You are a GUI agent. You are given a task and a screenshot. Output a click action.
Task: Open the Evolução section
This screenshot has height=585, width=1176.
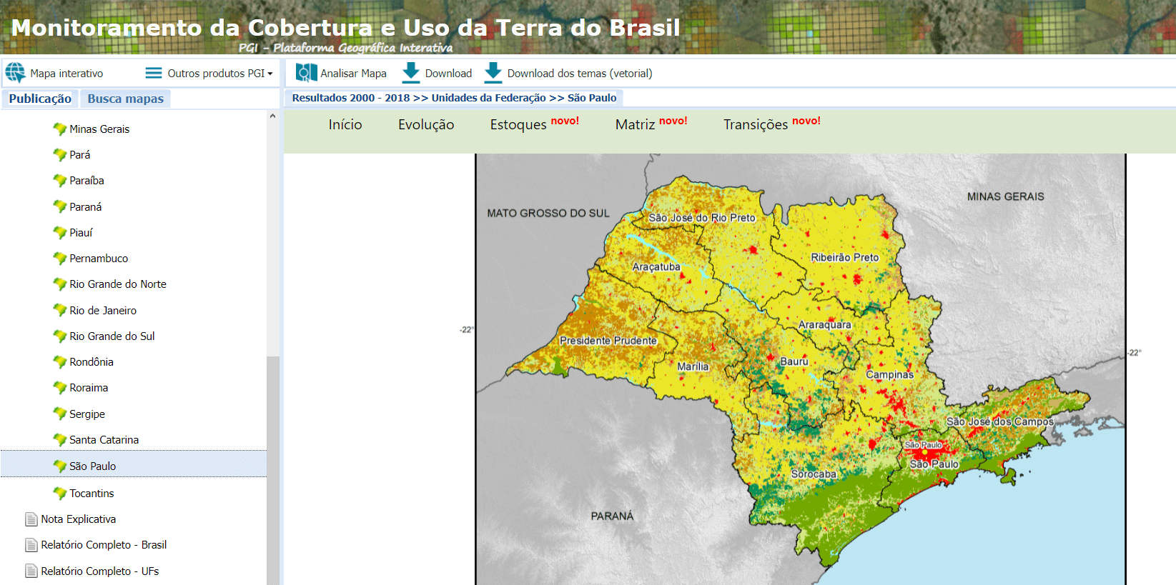(x=426, y=125)
